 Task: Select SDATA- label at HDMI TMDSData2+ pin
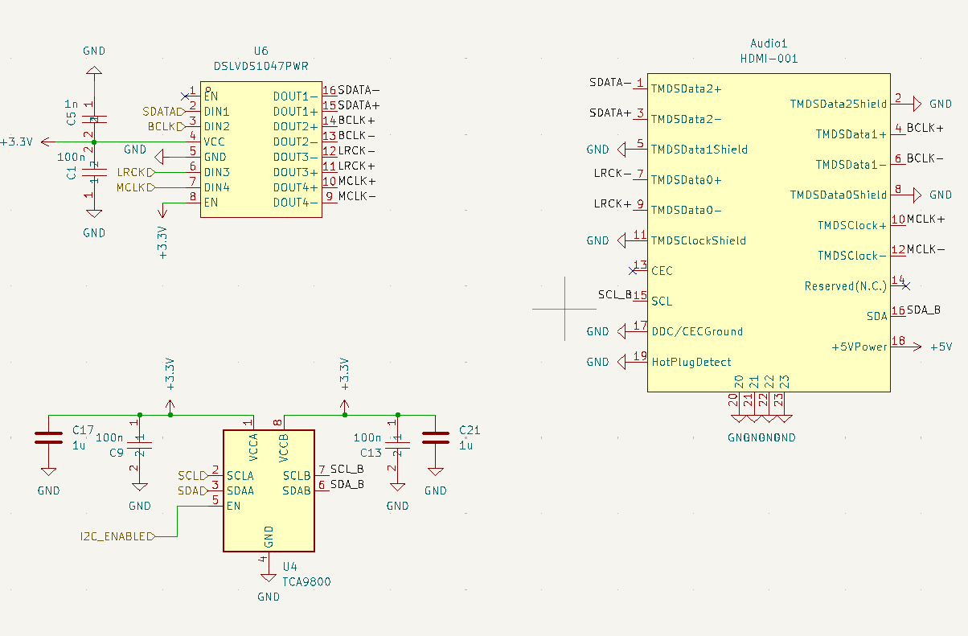coord(610,82)
